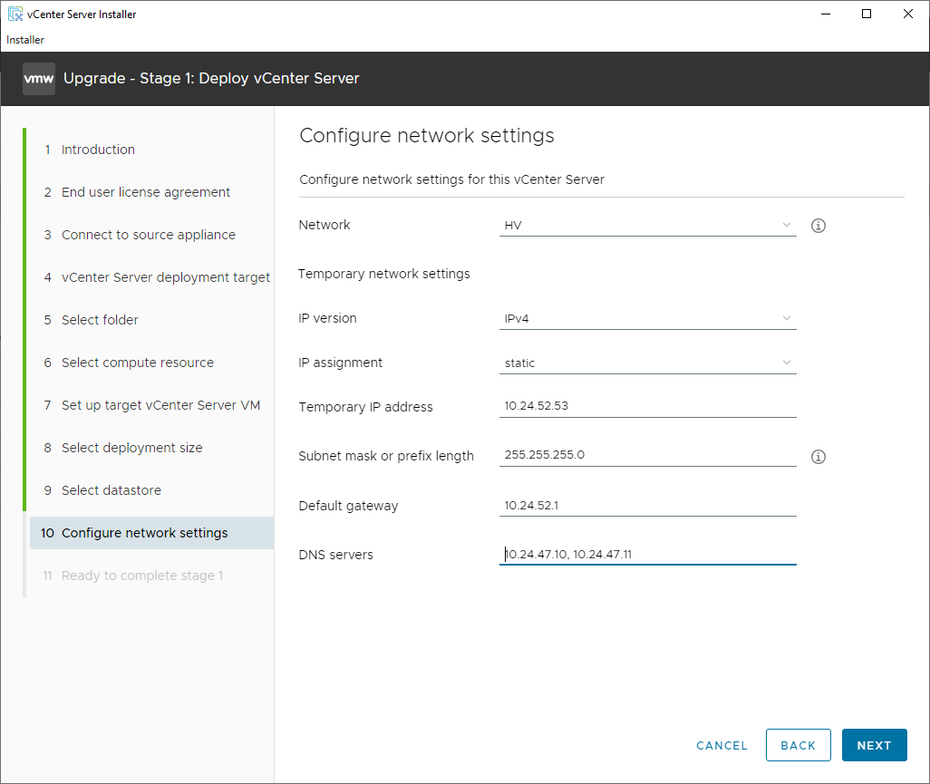The image size is (930, 784).
Task: Select the Select datastore step
Action: pyautogui.click(x=111, y=490)
